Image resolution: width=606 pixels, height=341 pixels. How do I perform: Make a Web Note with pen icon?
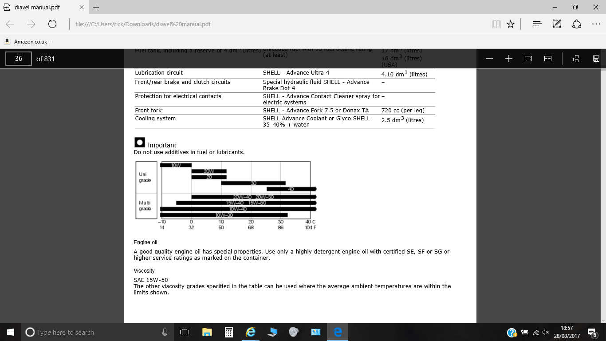557,24
